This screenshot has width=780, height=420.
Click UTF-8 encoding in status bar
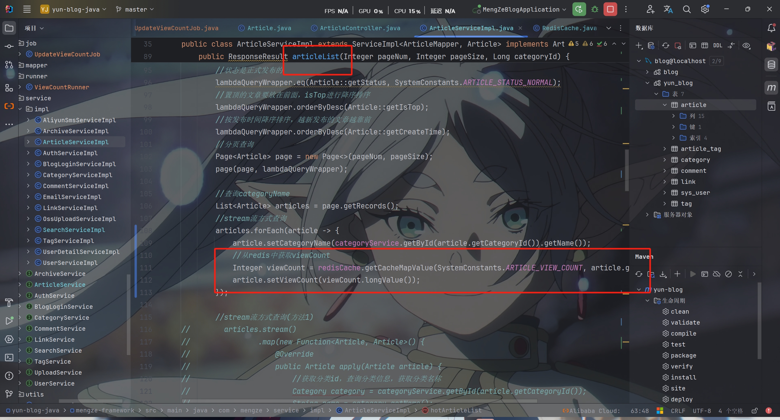click(x=702, y=411)
